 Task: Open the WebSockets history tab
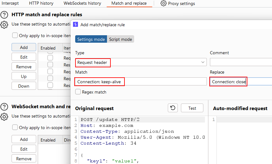pyautogui.click(x=82, y=3)
